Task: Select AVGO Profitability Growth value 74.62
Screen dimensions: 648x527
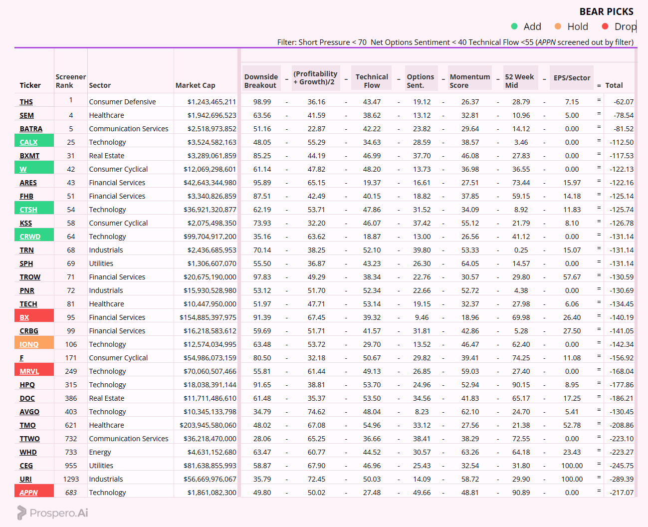Action: (x=316, y=412)
